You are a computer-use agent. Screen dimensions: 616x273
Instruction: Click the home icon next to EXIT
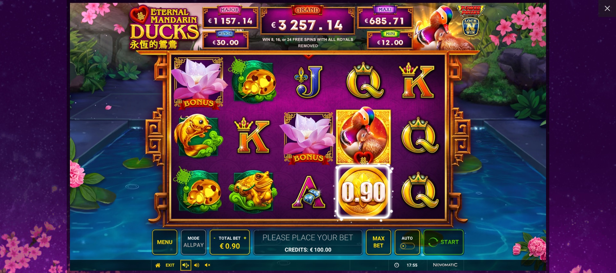click(x=158, y=265)
